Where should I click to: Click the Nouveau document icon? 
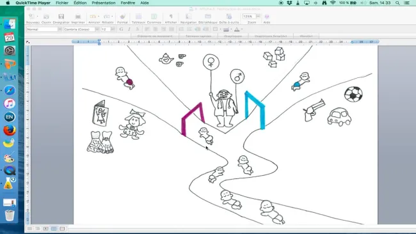click(x=31, y=17)
